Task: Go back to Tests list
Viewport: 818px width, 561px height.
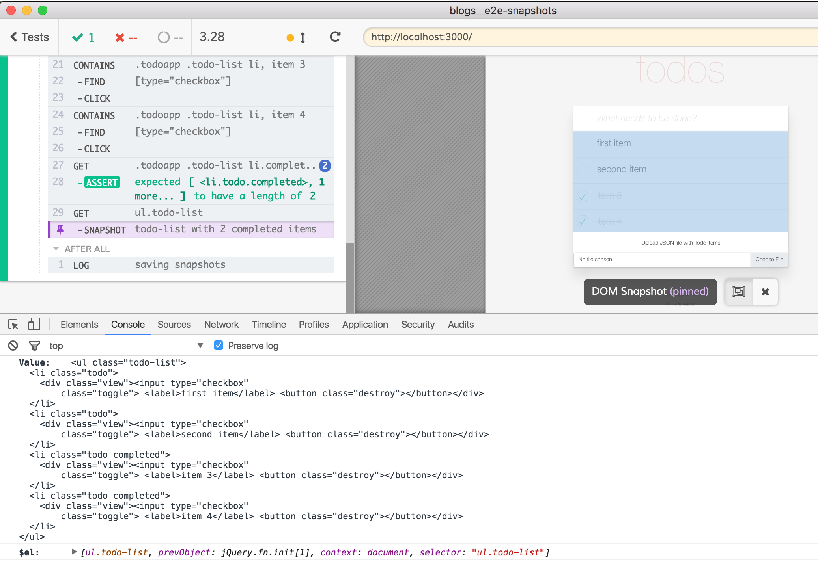Action: point(30,37)
